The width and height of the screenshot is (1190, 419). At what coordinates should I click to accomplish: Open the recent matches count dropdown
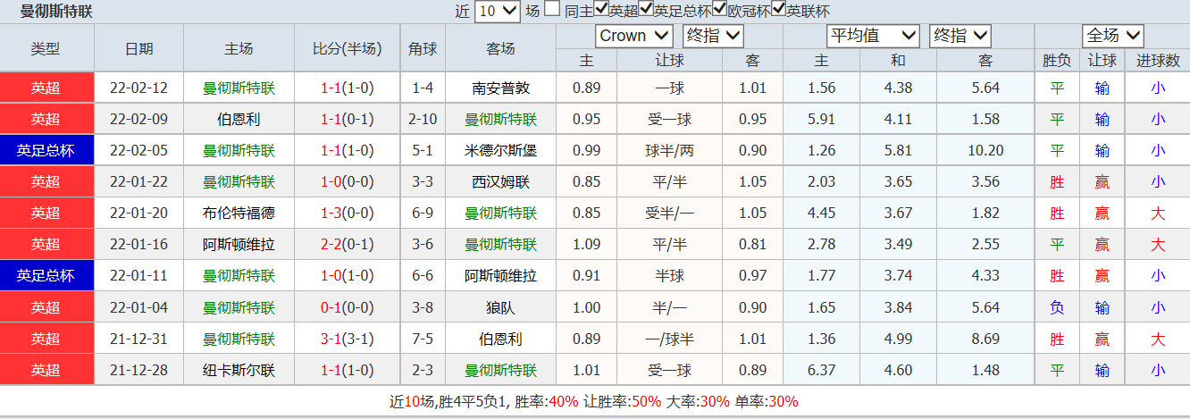pos(497,12)
